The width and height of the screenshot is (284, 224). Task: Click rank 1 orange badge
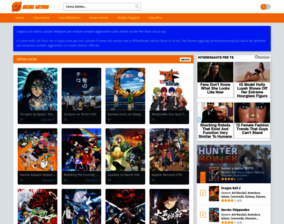[x=203, y=177]
